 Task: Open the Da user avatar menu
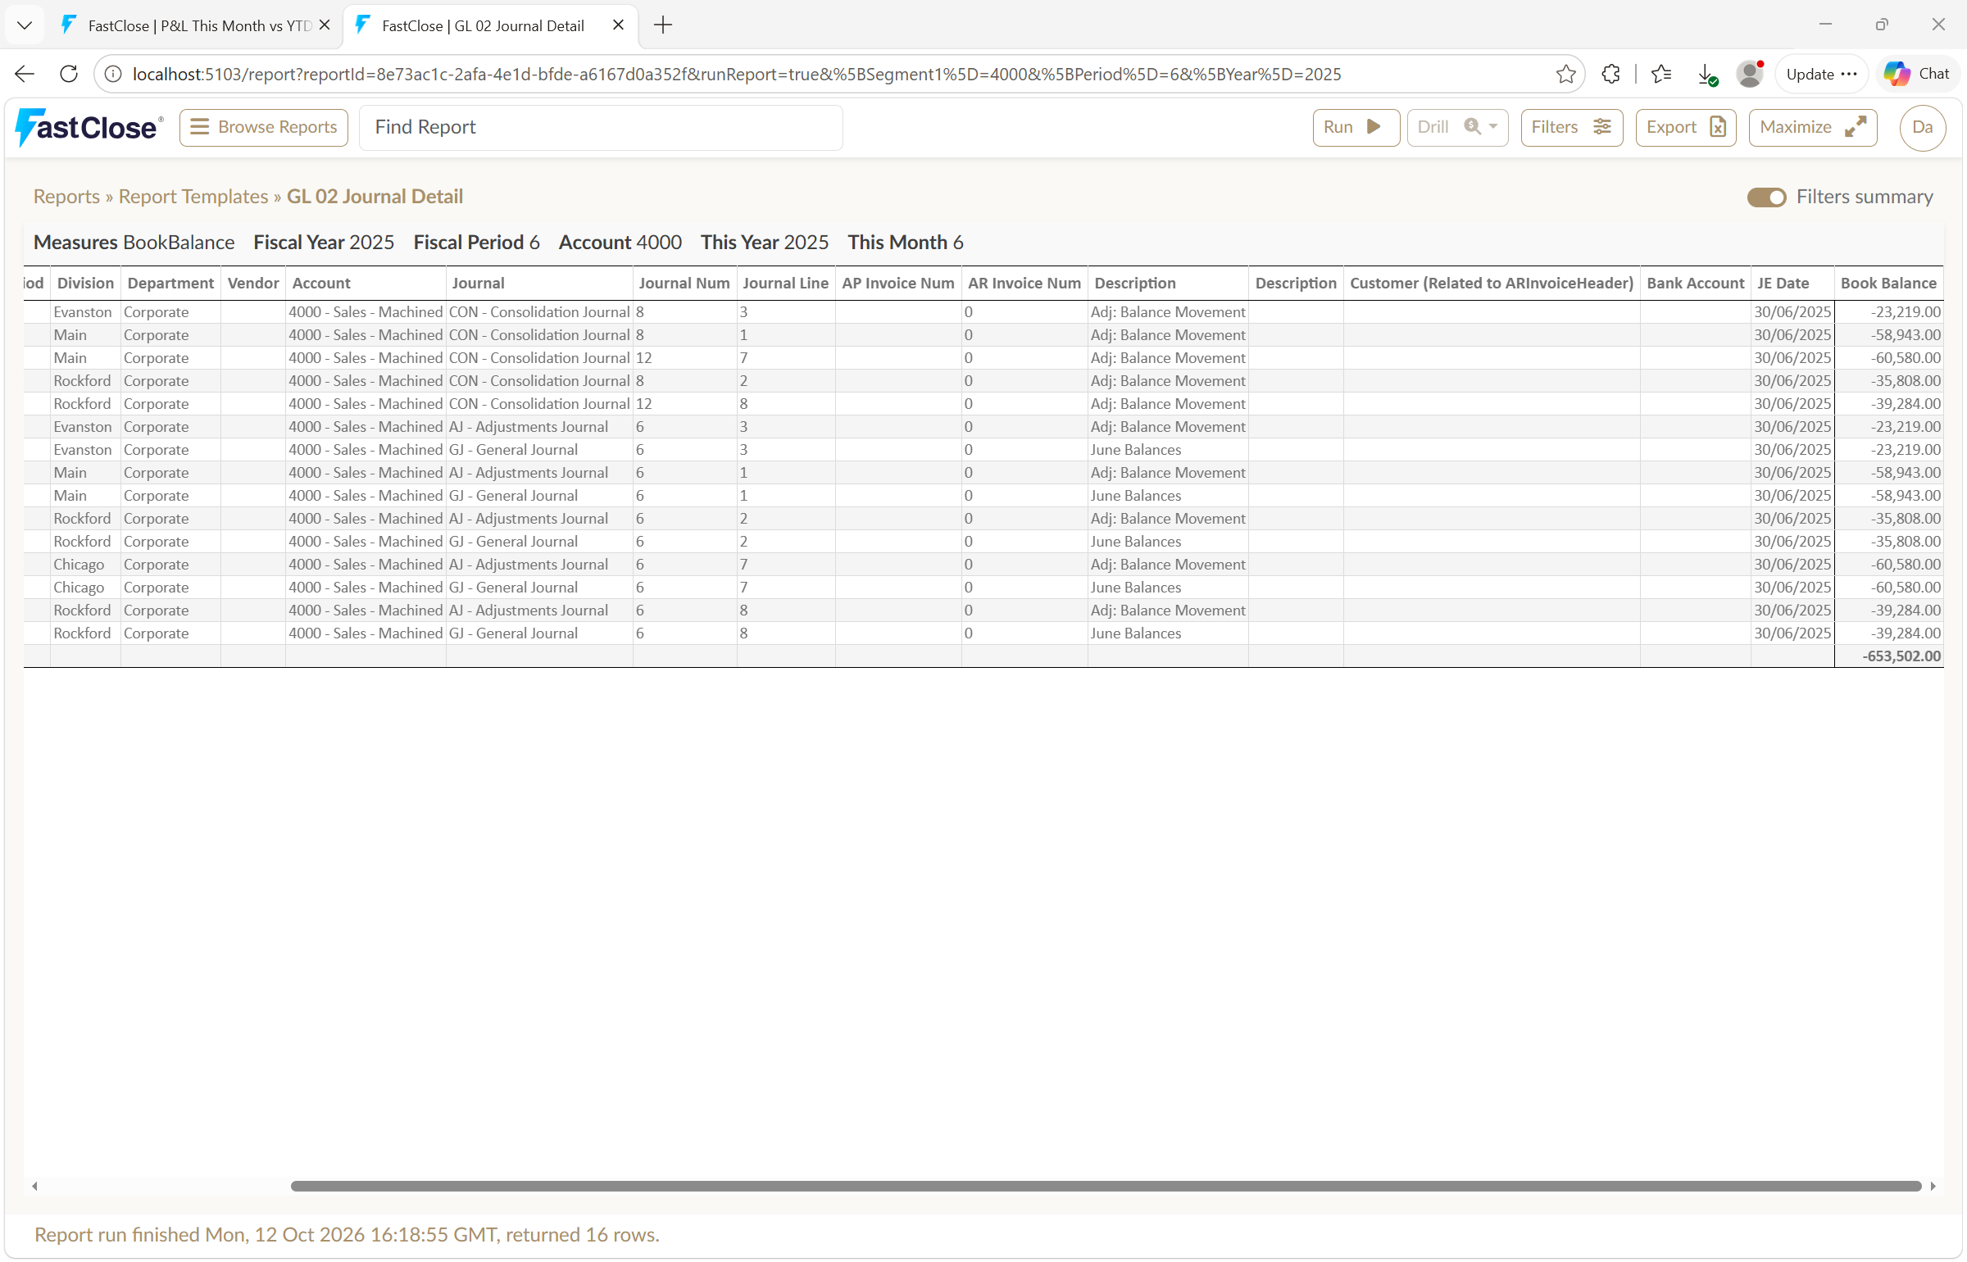pyautogui.click(x=1922, y=128)
